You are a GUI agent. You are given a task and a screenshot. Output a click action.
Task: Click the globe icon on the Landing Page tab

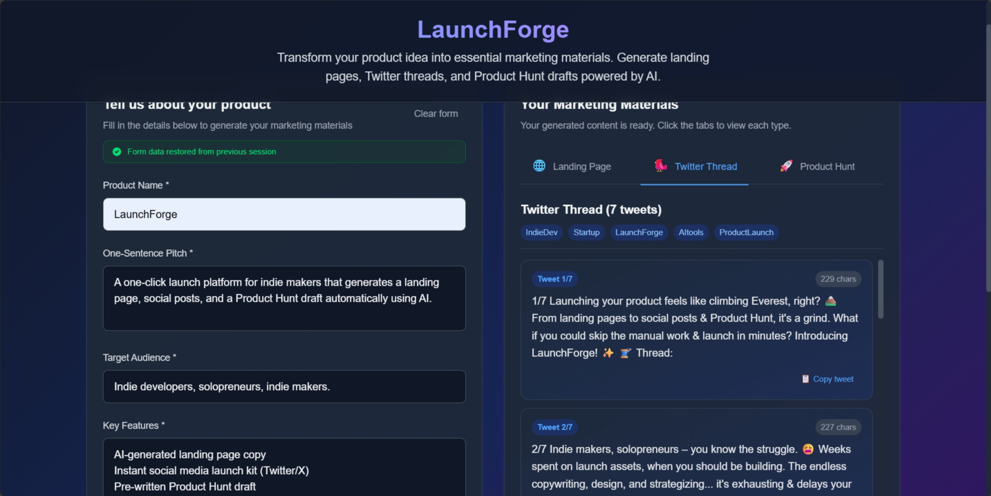pos(538,166)
